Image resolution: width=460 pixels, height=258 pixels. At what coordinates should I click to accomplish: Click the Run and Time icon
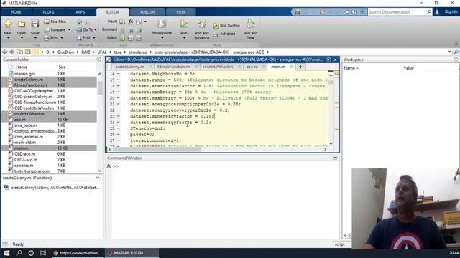coord(250,24)
